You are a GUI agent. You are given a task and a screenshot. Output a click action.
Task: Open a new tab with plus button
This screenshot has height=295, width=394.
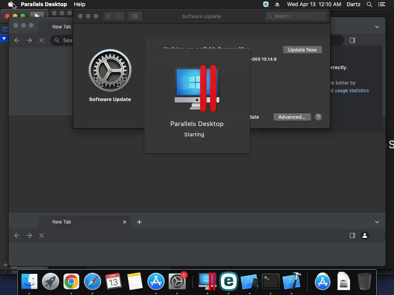tap(139, 222)
